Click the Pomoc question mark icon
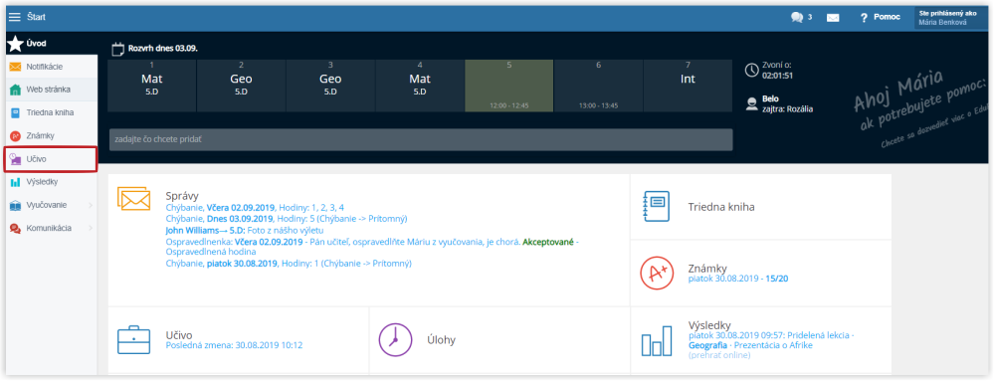This screenshot has width=994, height=381. tap(864, 18)
